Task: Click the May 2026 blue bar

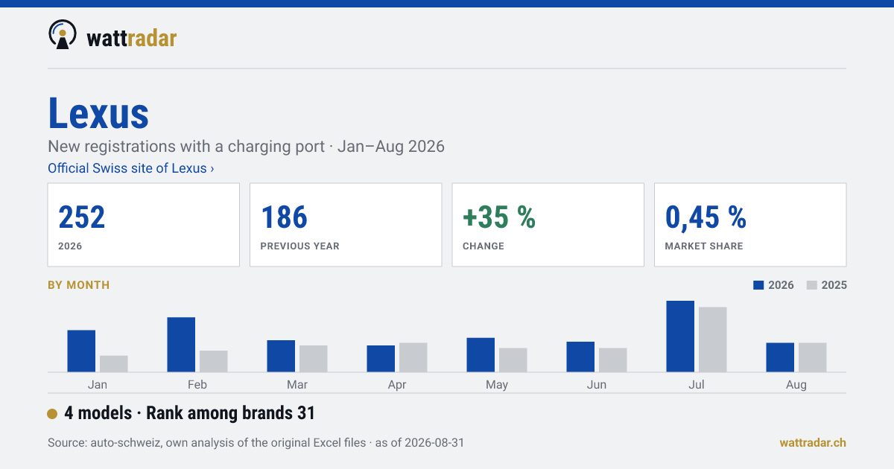Action: [481, 354]
